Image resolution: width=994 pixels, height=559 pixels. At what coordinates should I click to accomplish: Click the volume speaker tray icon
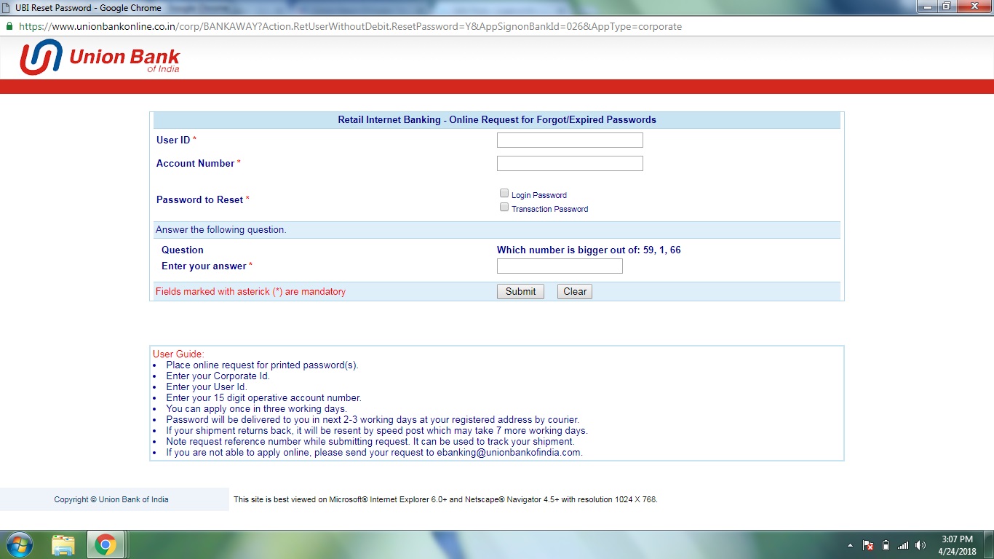[921, 545]
